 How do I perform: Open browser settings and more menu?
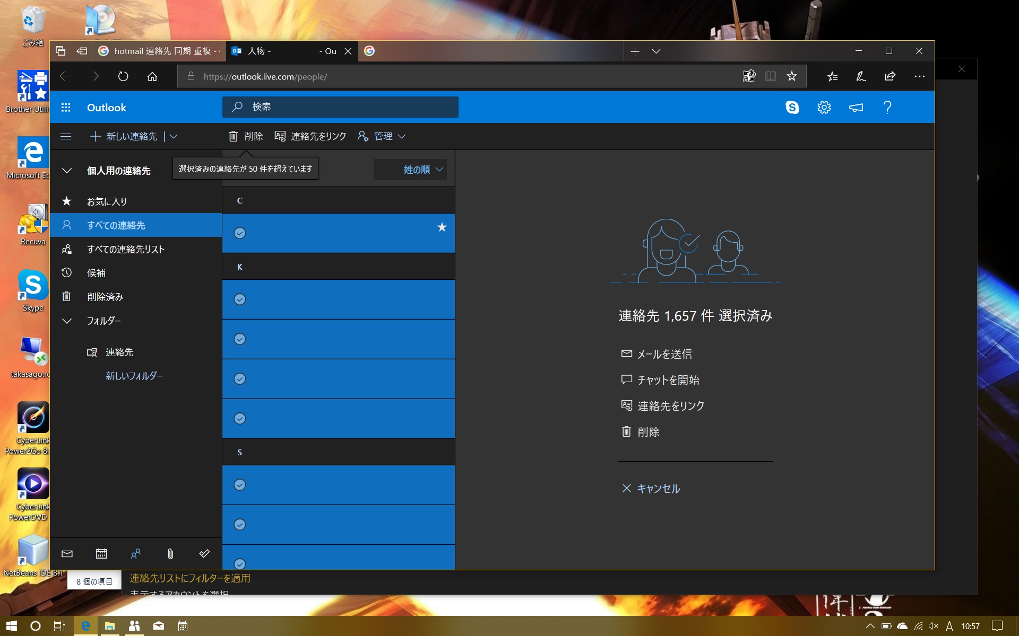tap(920, 76)
